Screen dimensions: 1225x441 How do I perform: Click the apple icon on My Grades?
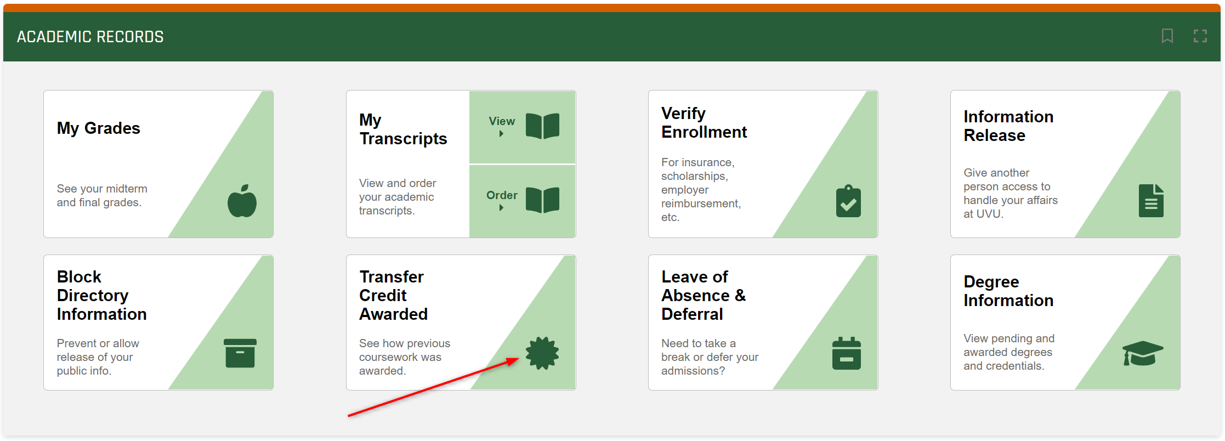242,201
